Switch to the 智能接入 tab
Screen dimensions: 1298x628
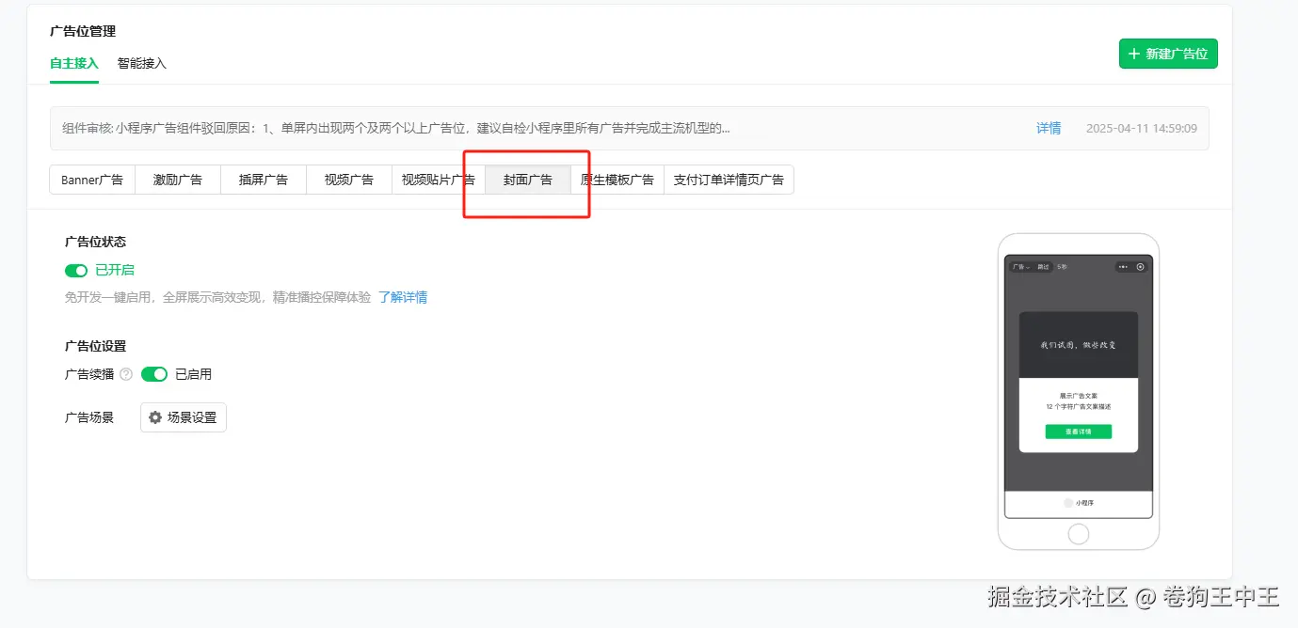(x=141, y=63)
